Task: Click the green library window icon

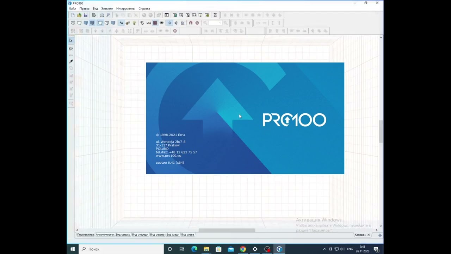Action: point(175,15)
